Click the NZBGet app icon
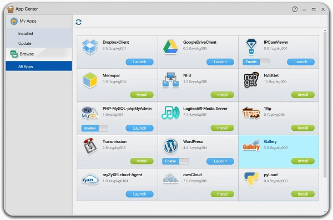The image size is (333, 220). click(x=251, y=80)
